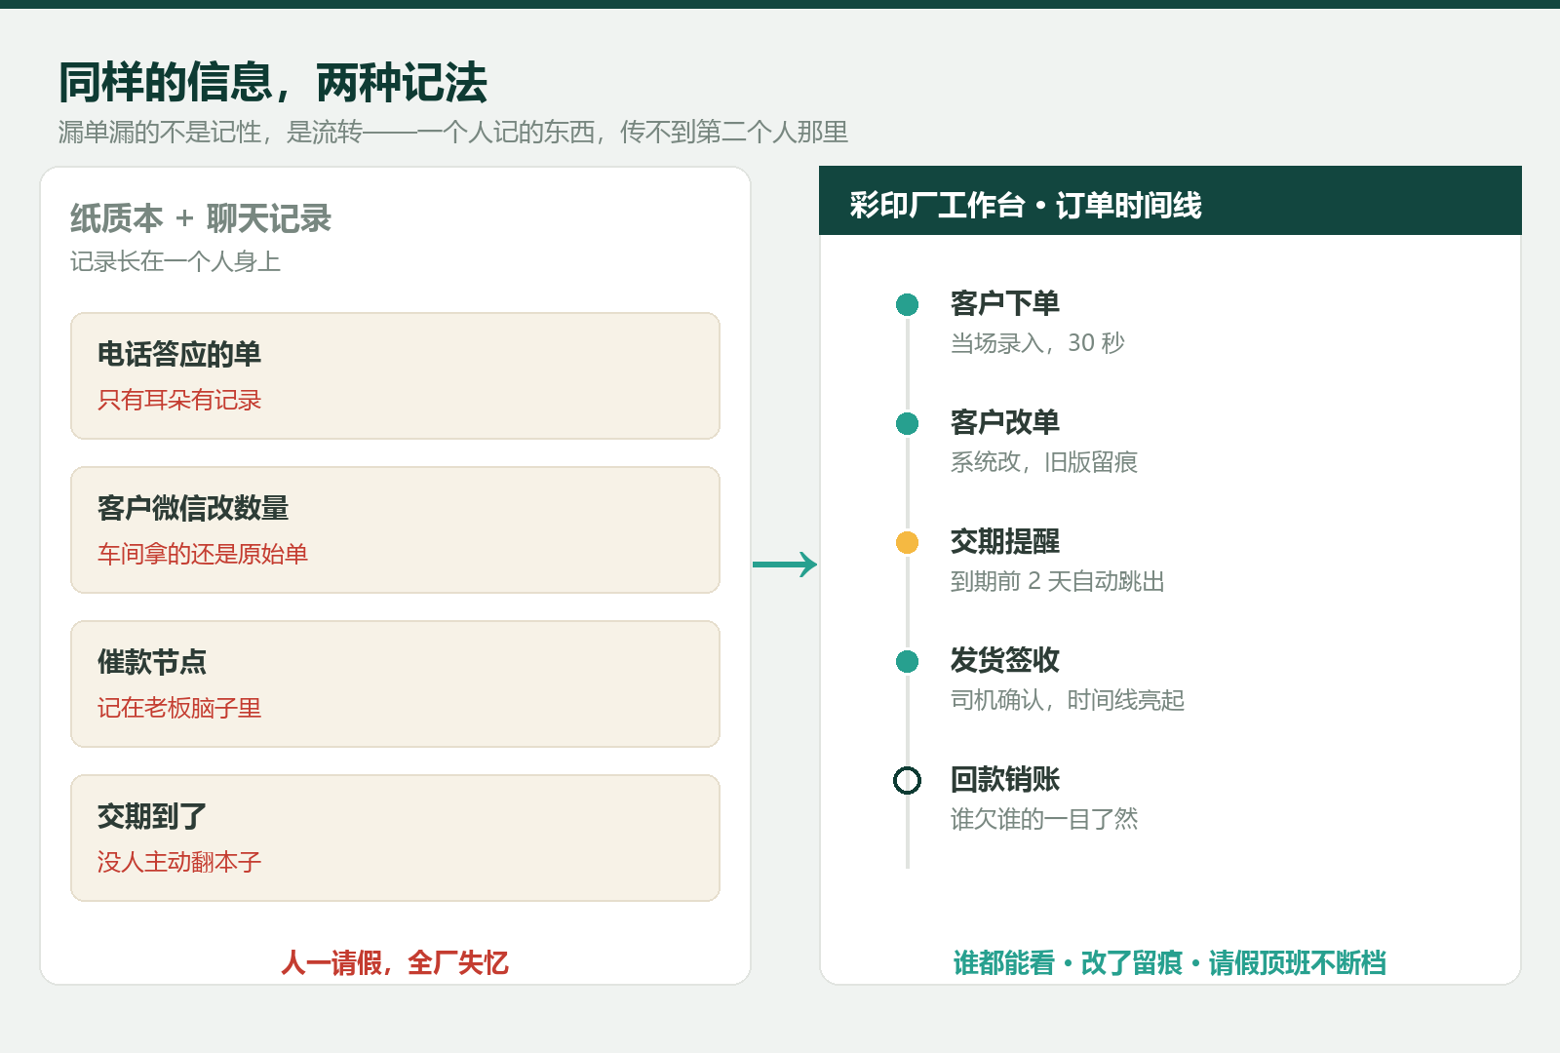Click the hollow 回款销账 timeline marker

click(x=907, y=781)
